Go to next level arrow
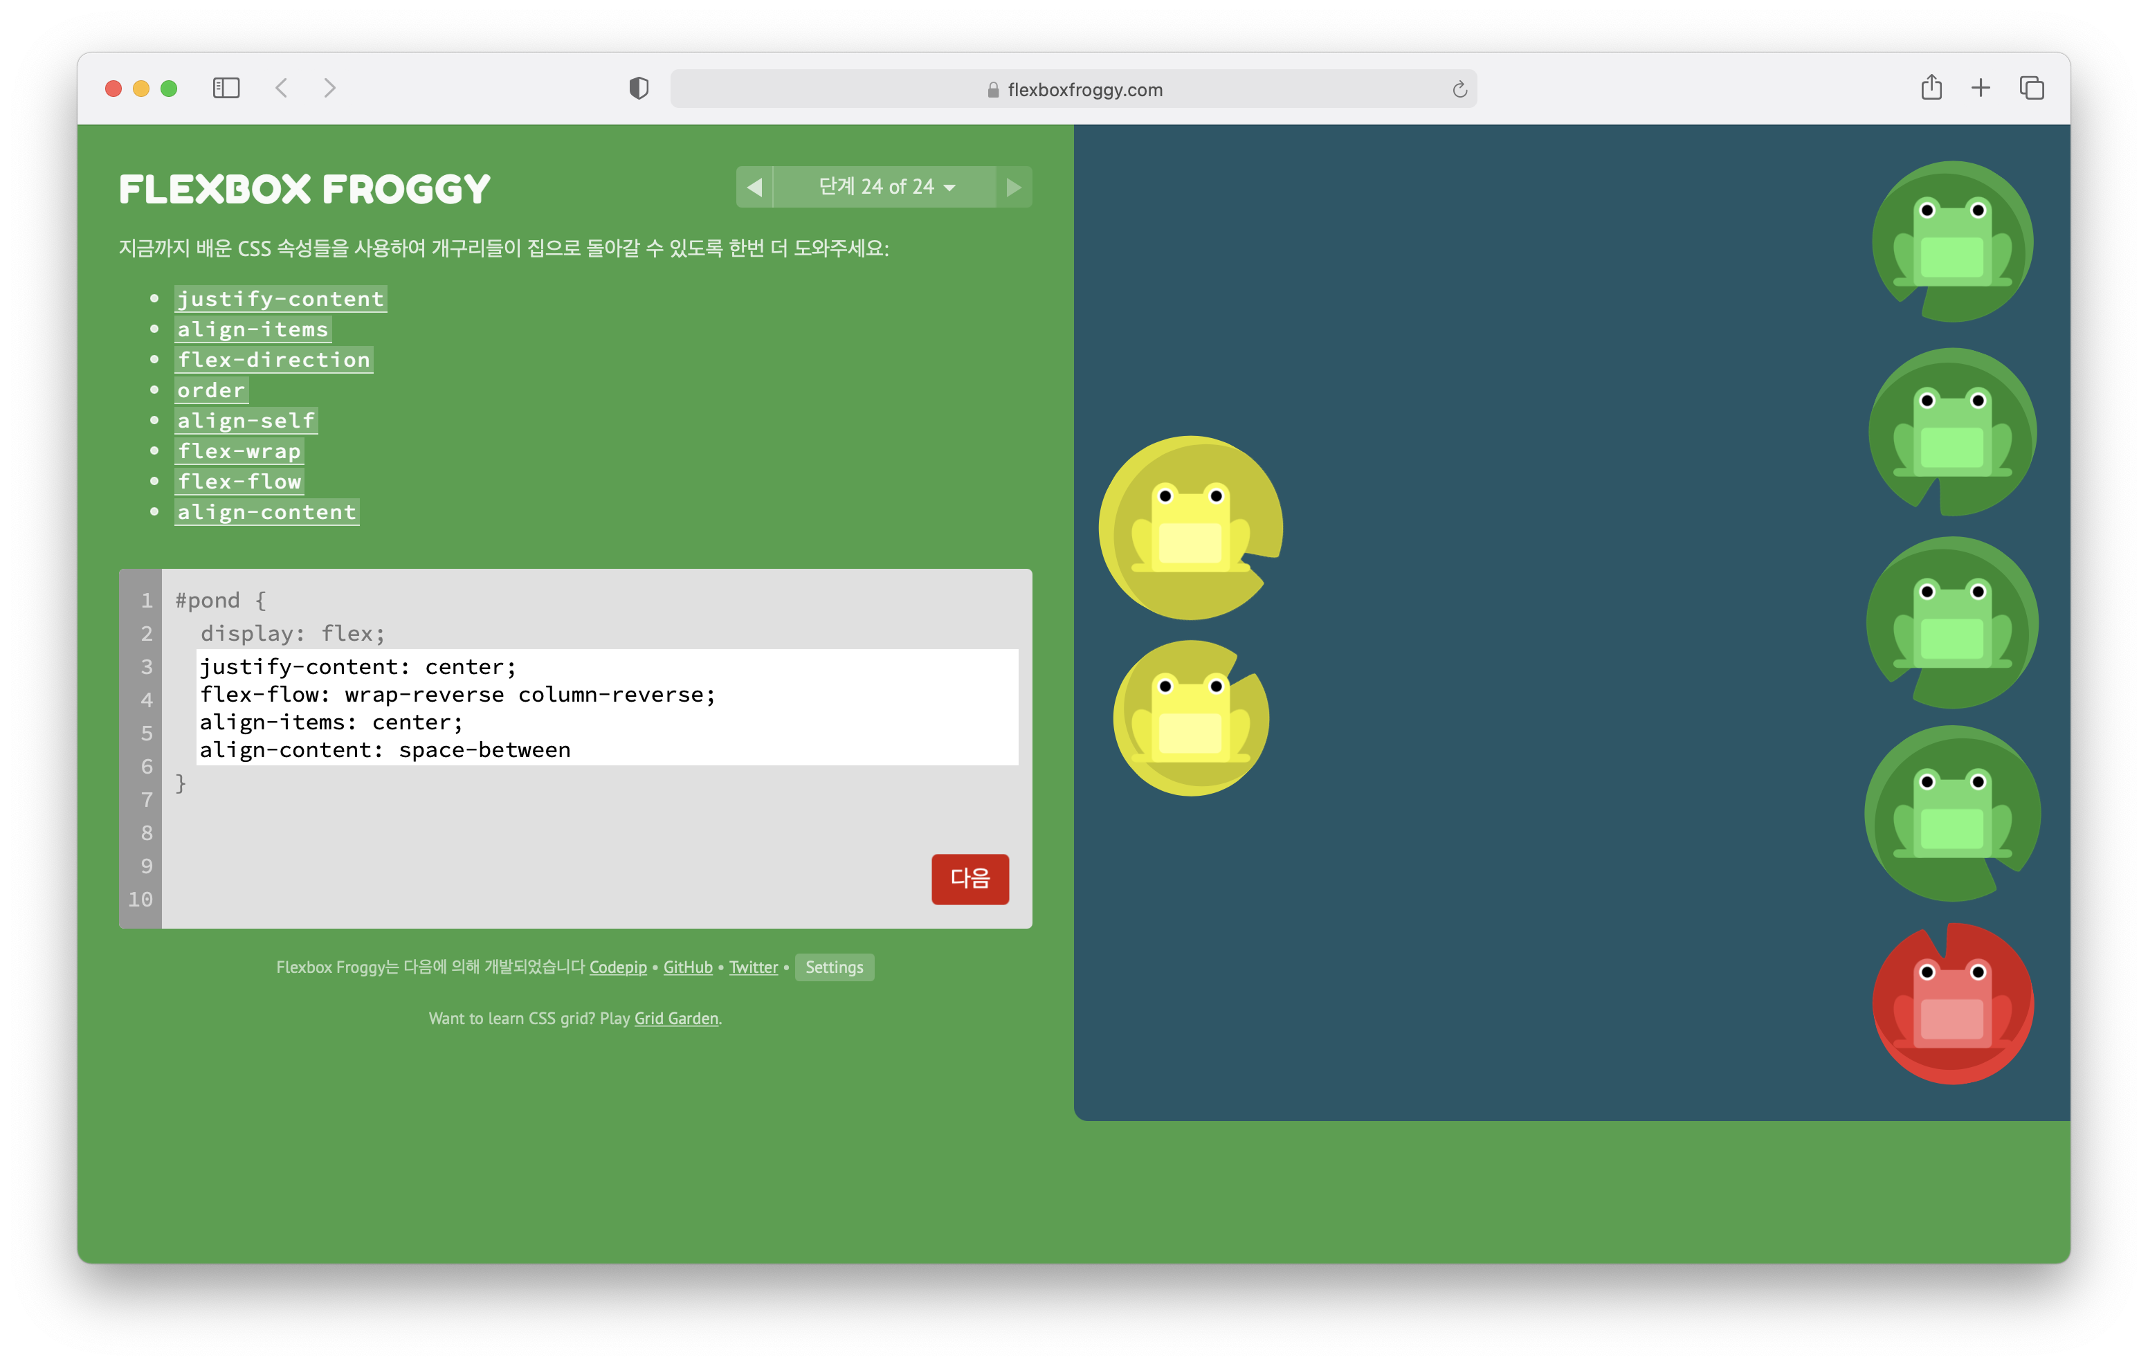 tap(1013, 186)
